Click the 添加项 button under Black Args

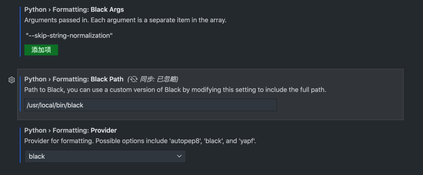[x=41, y=50]
